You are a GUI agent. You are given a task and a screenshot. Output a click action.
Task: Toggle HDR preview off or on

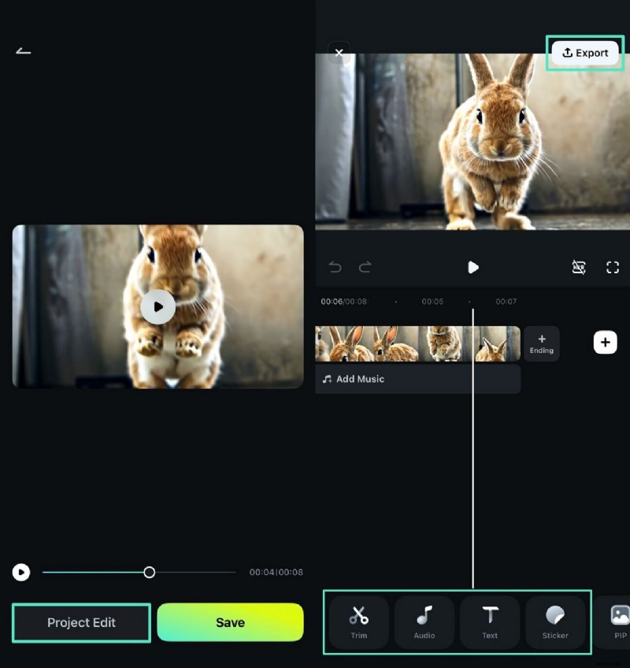[x=579, y=267]
